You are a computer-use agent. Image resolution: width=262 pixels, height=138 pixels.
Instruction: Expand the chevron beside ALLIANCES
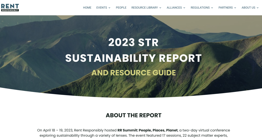pyautogui.click(x=184, y=8)
